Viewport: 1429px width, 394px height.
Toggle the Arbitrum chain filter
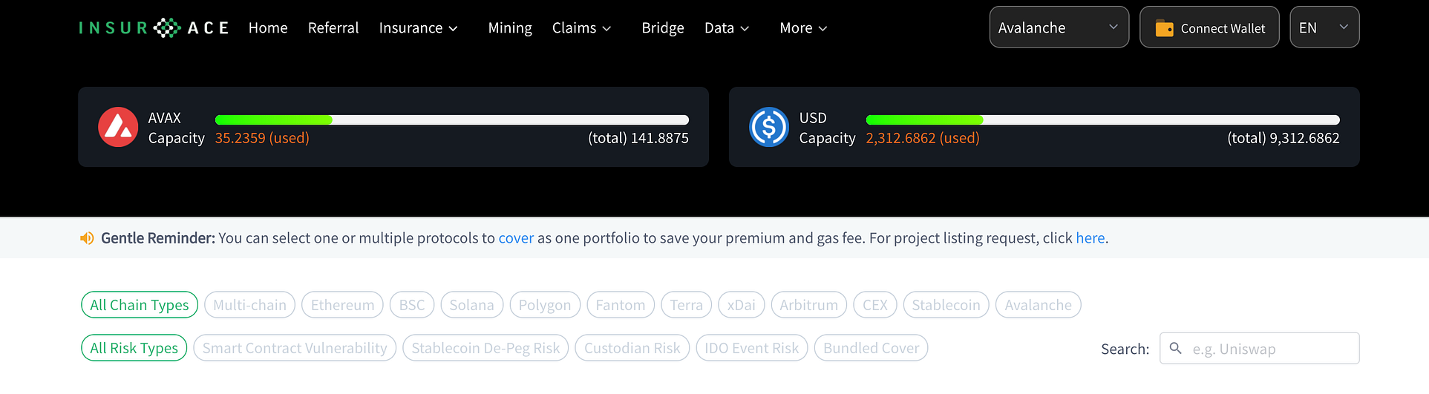point(809,305)
